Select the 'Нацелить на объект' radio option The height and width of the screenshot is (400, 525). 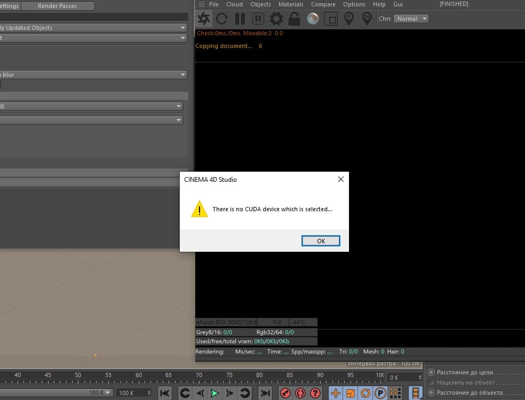[x=431, y=382]
